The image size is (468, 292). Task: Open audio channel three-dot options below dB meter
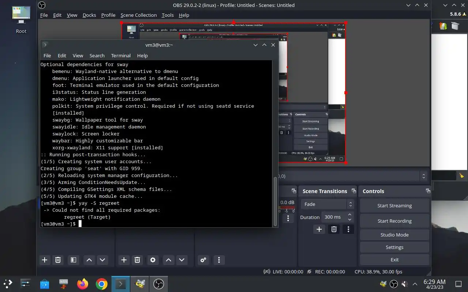tap(288, 218)
